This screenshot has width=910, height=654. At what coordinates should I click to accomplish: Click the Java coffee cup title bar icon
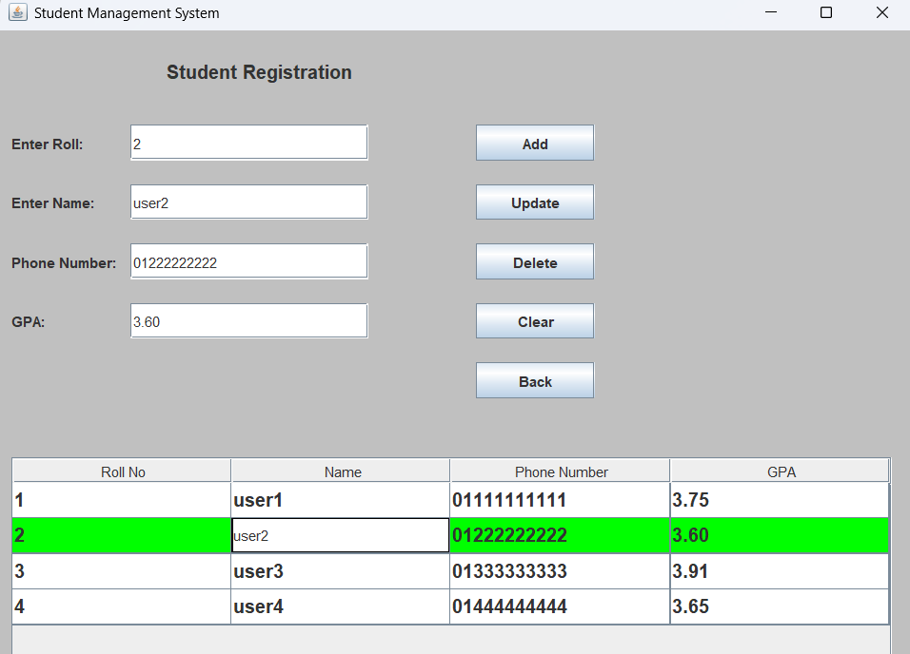[x=16, y=13]
